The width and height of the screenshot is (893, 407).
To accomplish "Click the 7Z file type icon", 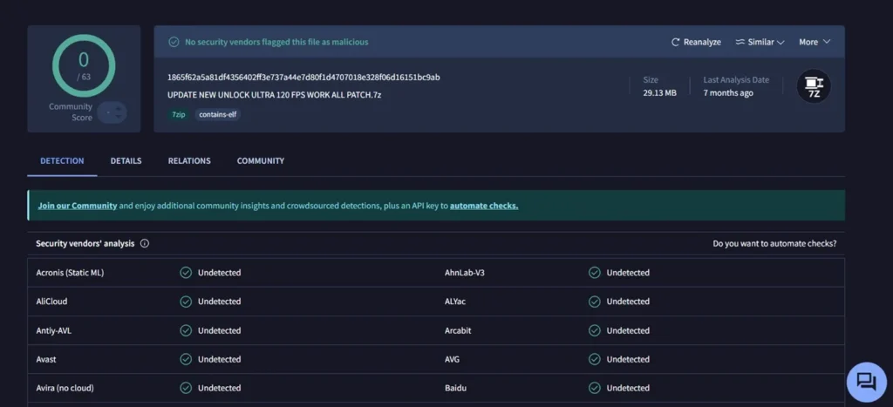I will pyautogui.click(x=814, y=86).
